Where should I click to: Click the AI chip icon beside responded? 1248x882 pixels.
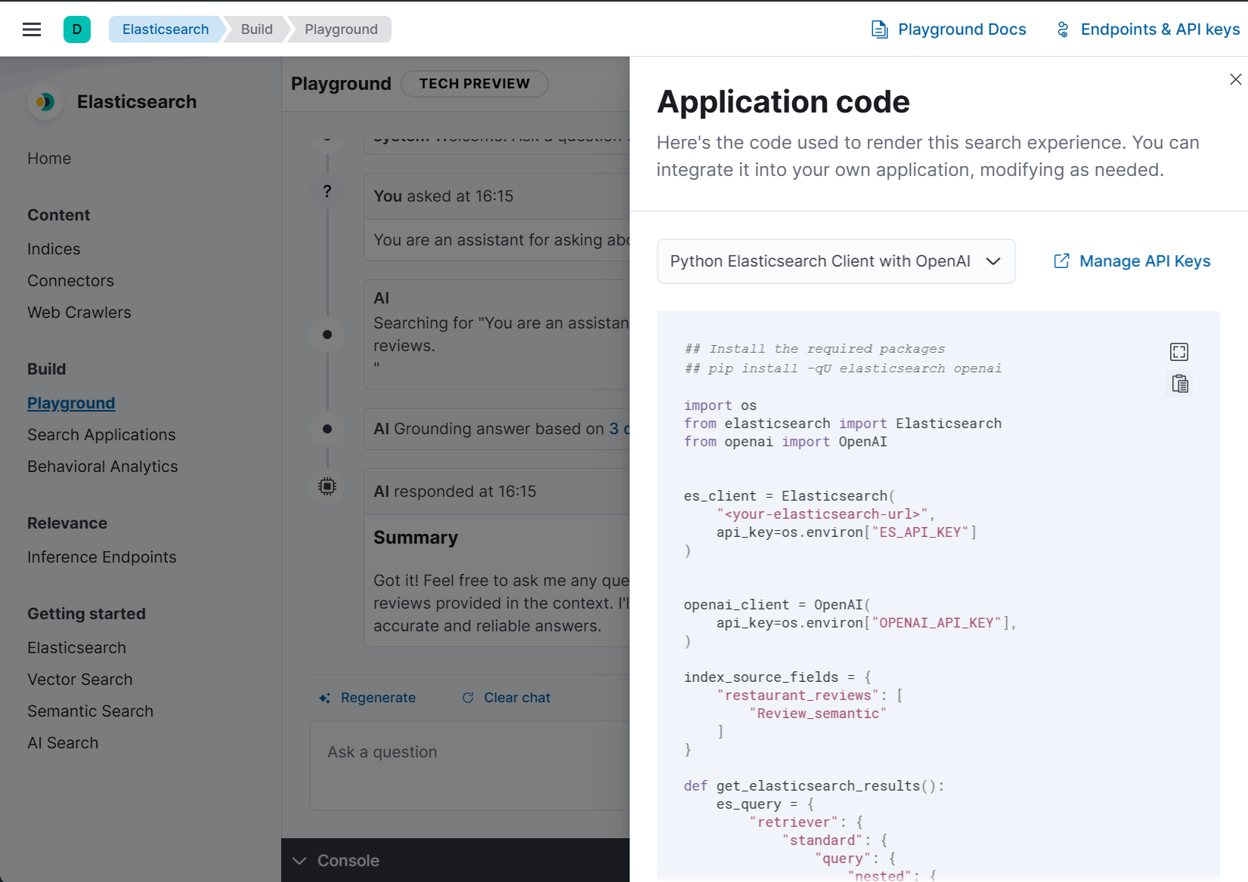point(327,486)
